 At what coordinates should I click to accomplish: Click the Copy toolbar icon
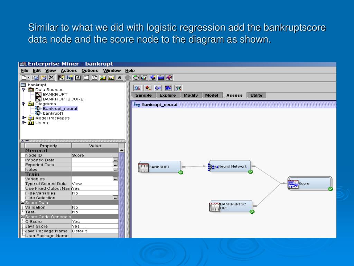pyautogui.click(x=35, y=78)
